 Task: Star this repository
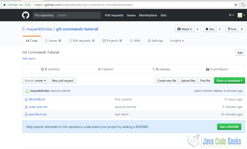pos(210,29)
